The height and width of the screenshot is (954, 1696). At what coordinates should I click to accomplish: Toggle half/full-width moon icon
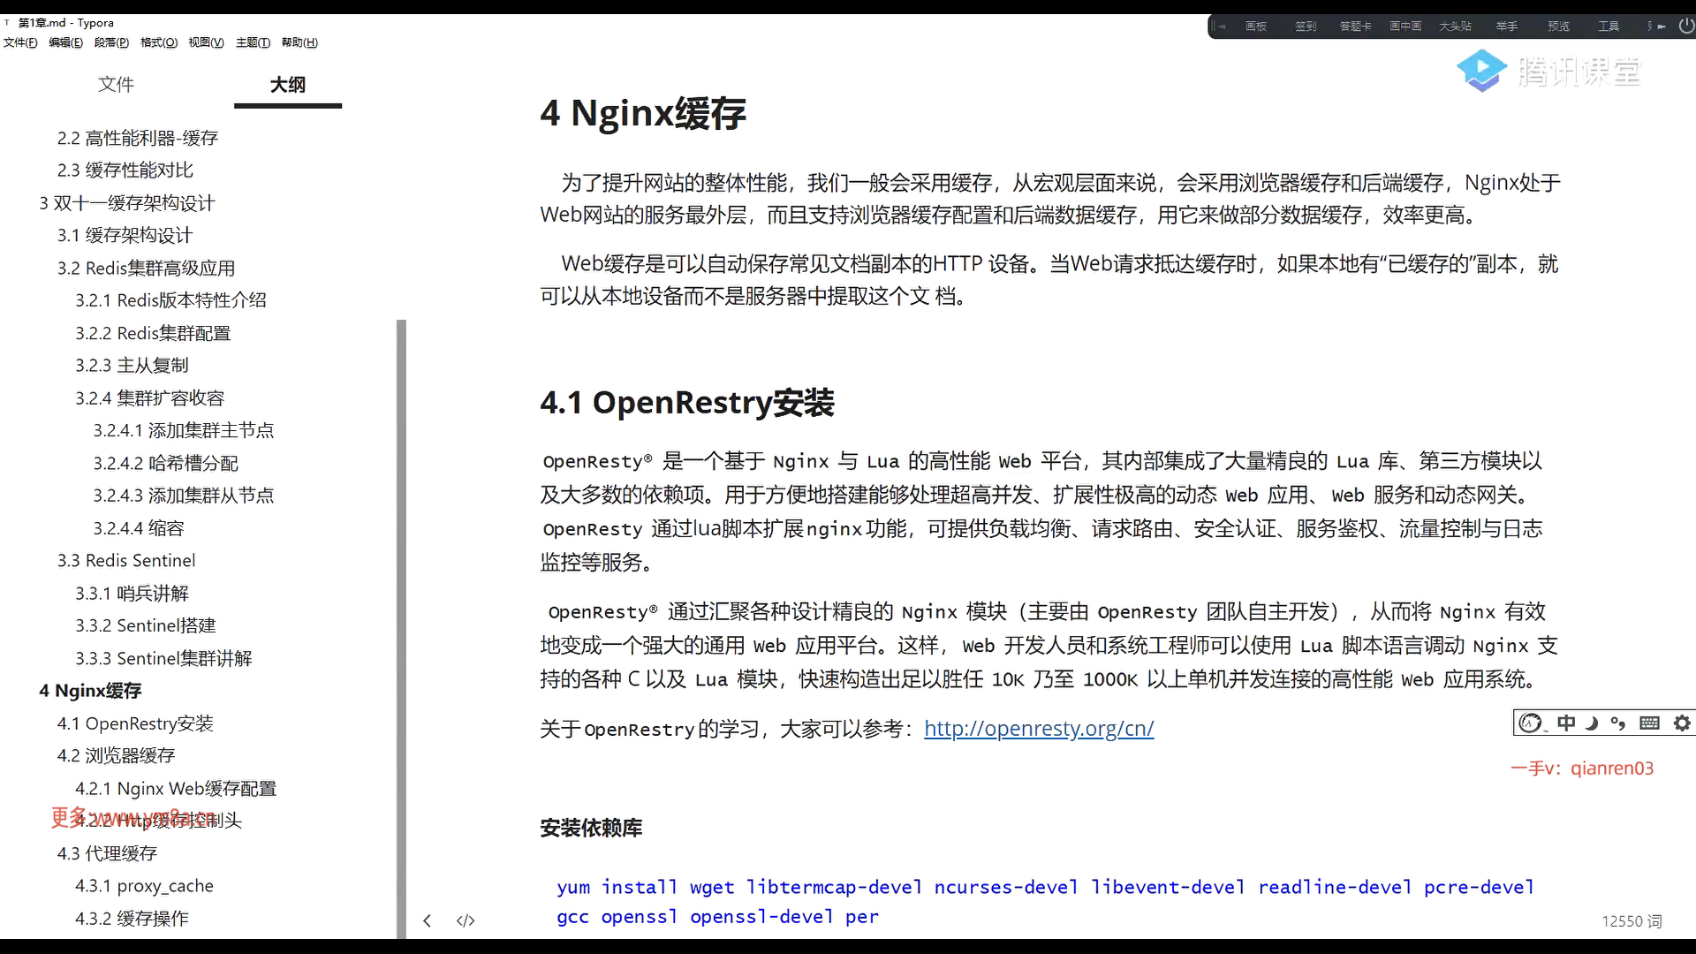[1592, 723]
